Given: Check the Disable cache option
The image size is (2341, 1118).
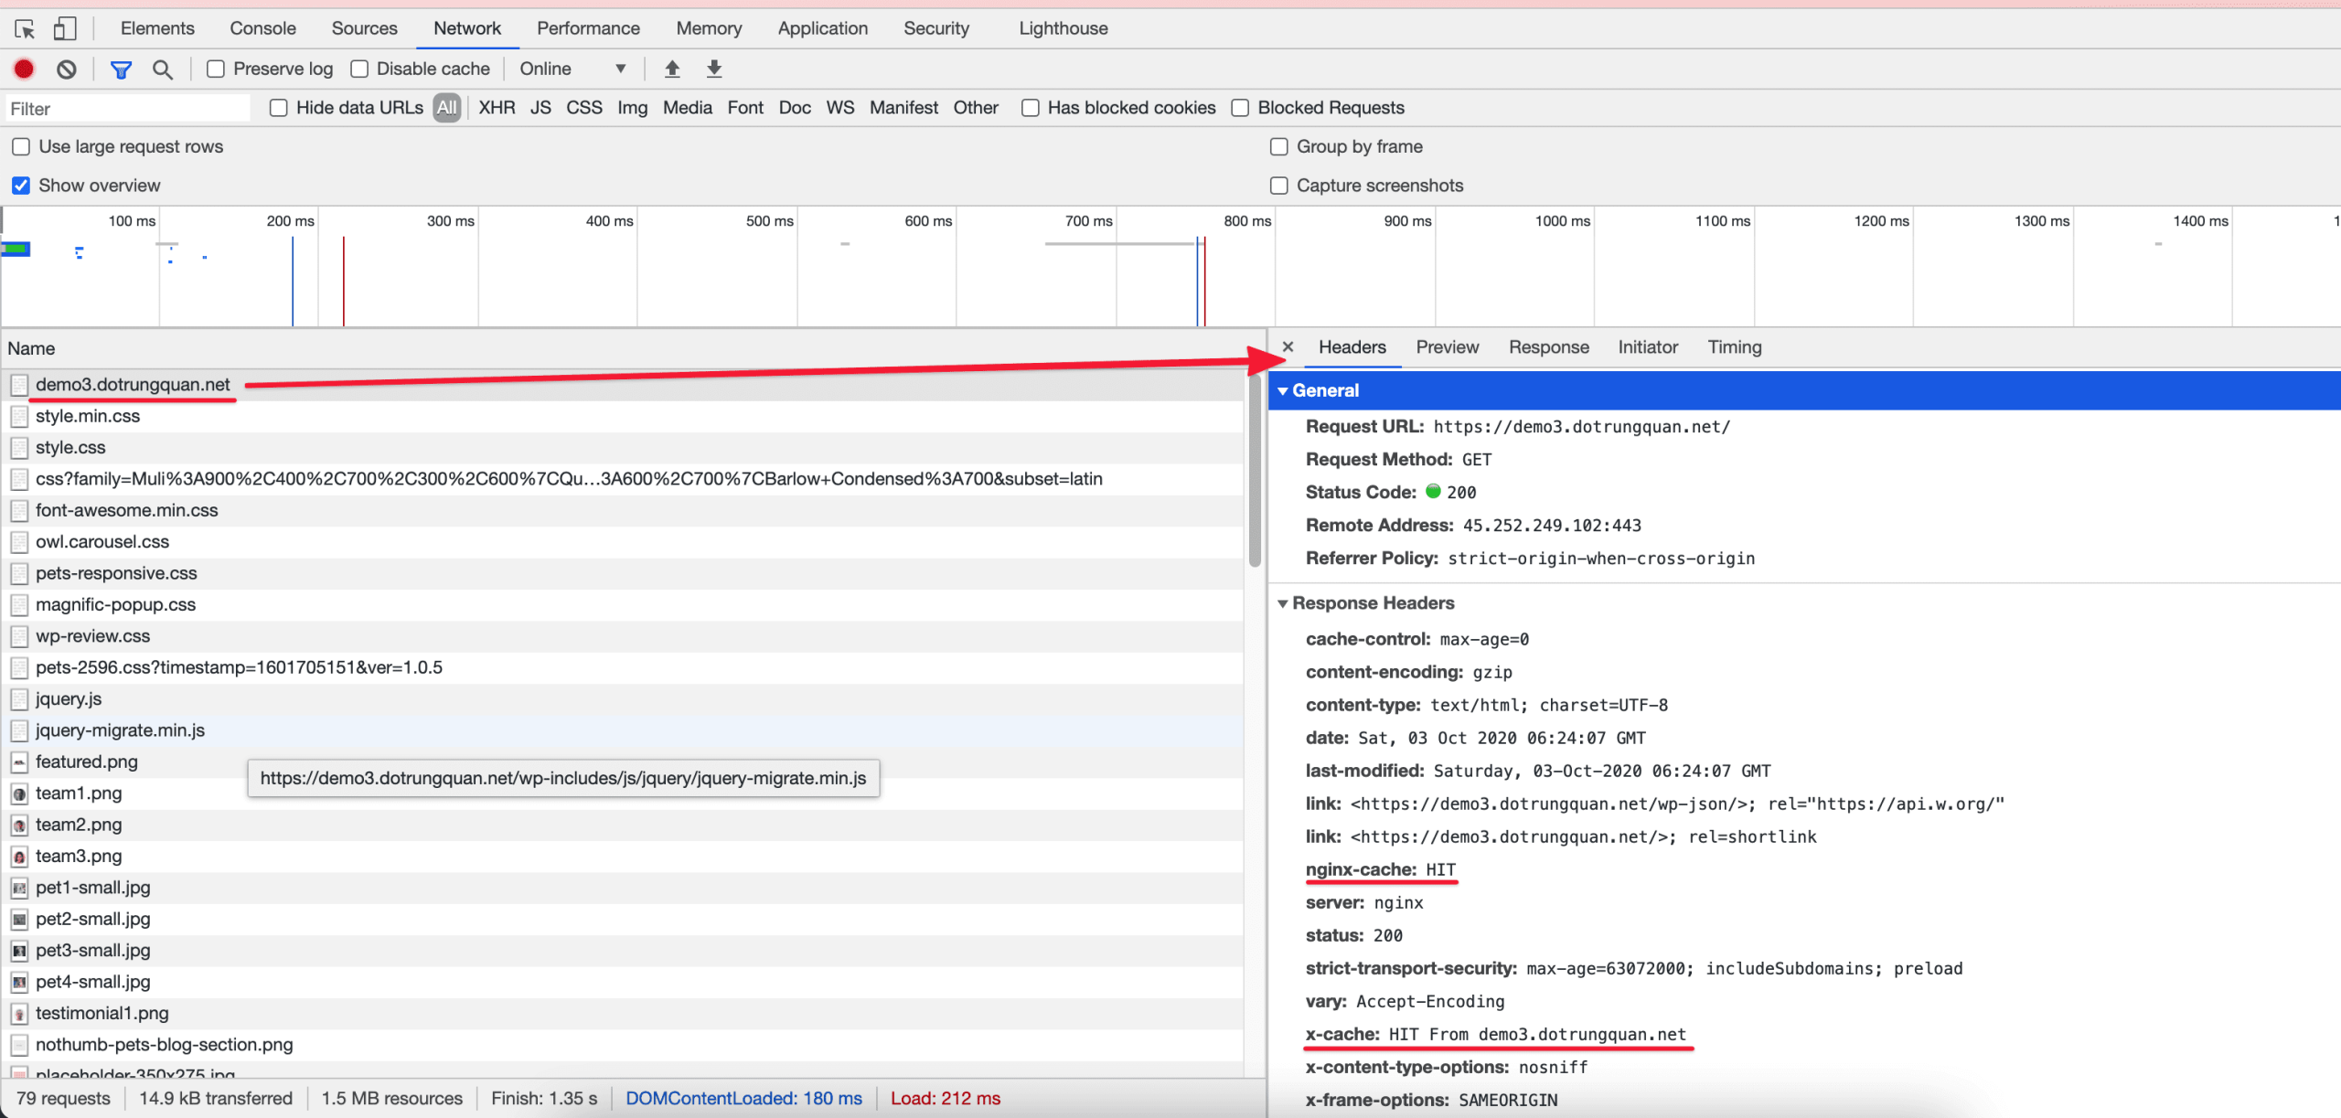Looking at the screenshot, I should point(359,69).
